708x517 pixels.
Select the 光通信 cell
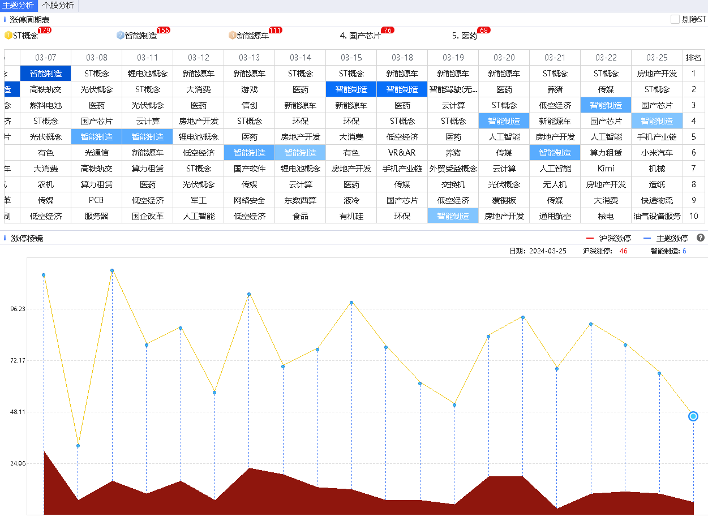click(97, 153)
